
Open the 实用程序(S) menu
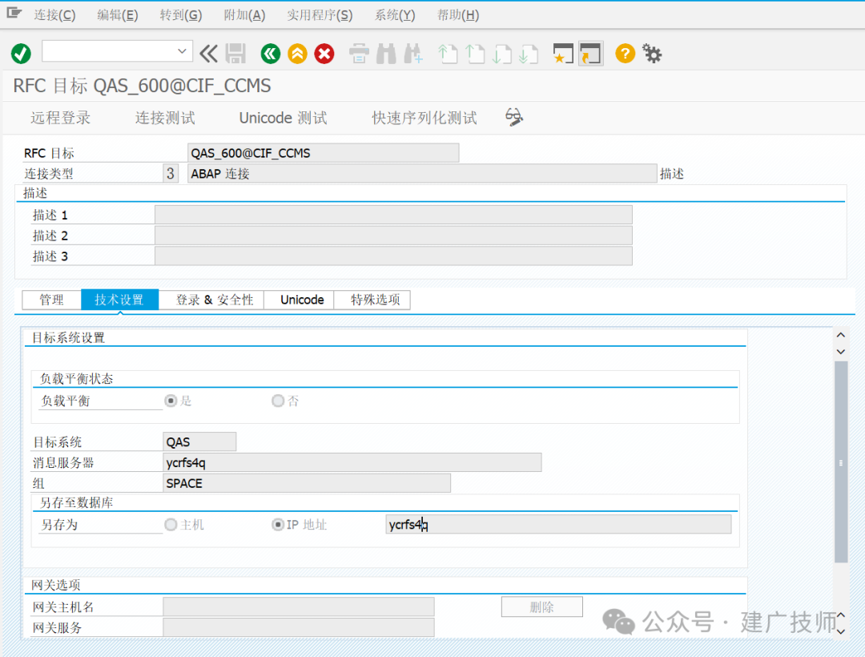point(320,15)
